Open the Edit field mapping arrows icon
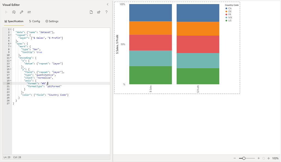 29,12
